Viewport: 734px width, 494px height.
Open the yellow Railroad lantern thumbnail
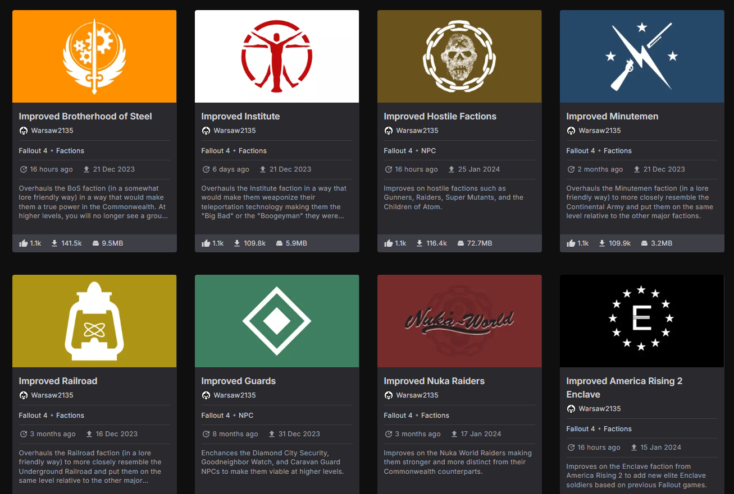point(94,321)
